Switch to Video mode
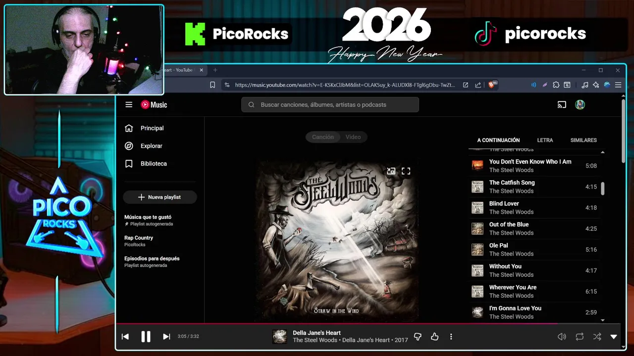The height and width of the screenshot is (356, 634). 353,137
